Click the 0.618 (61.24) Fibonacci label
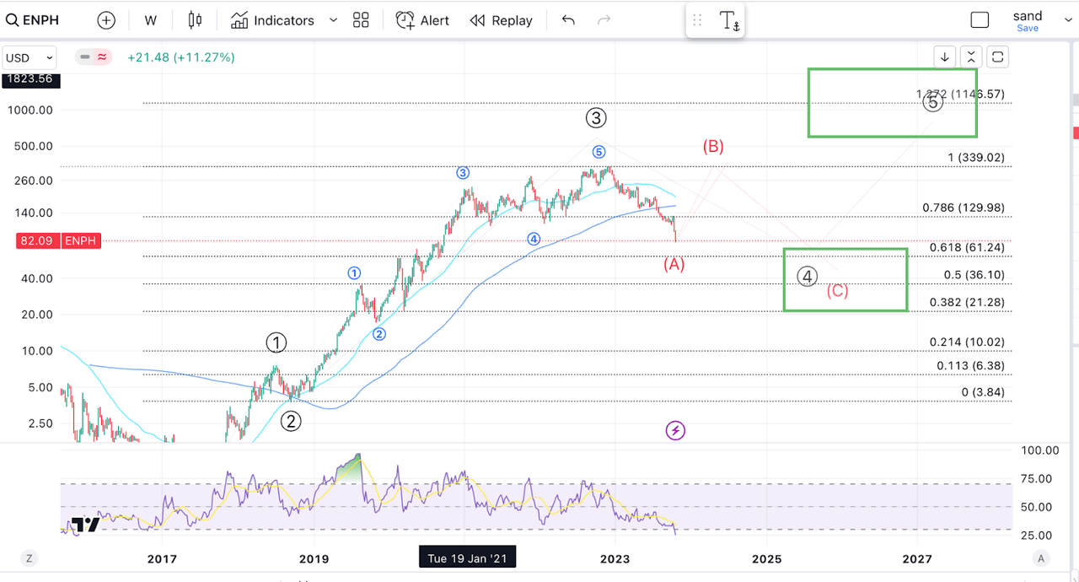The height and width of the screenshot is (582, 1079). 967,247
